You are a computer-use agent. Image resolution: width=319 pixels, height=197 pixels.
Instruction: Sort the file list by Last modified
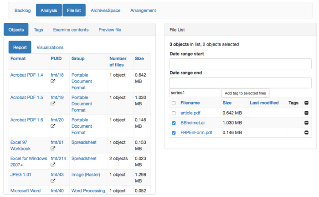[x=264, y=103]
